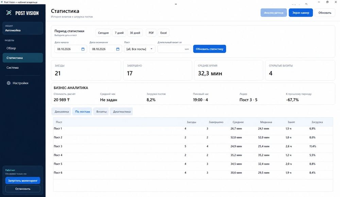Image resolution: width=340 pixels, height=197 pixels.
Task: Switch to the Динамика tab
Action: coord(62,112)
